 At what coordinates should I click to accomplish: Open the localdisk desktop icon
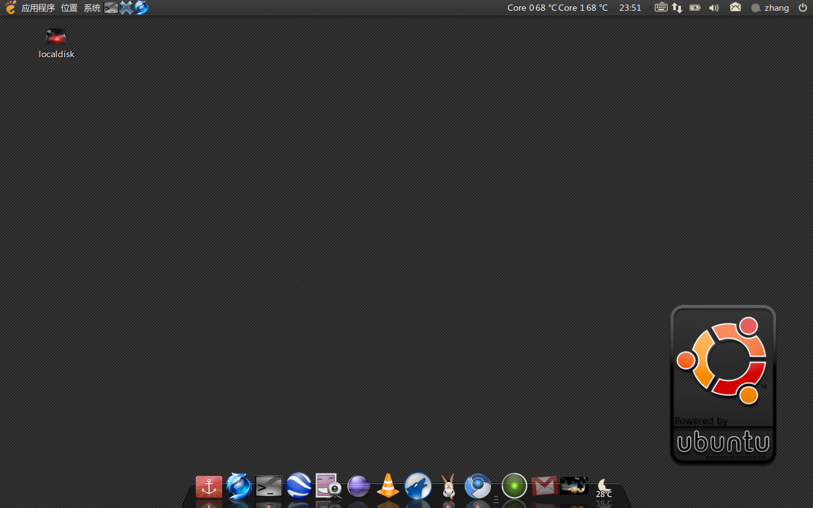click(x=57, y=44)
